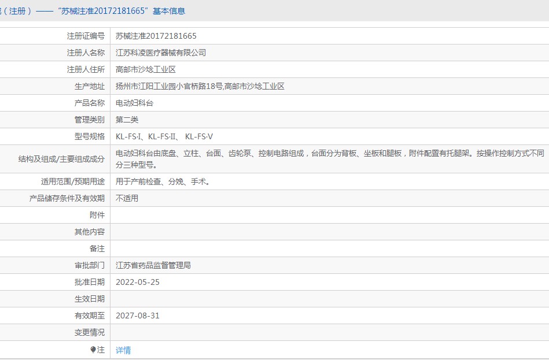
Task: Click the 注册人住所 label
Action: point(86,69)
